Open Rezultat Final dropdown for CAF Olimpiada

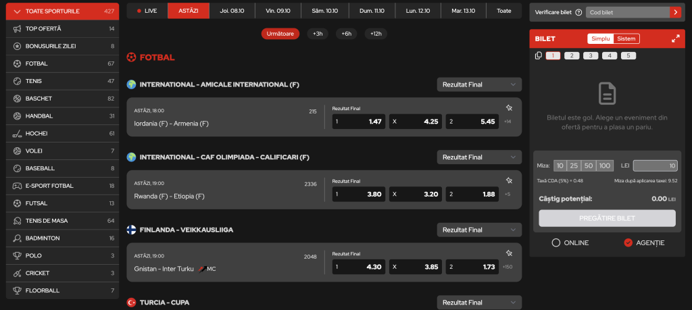tap(479, 157)
